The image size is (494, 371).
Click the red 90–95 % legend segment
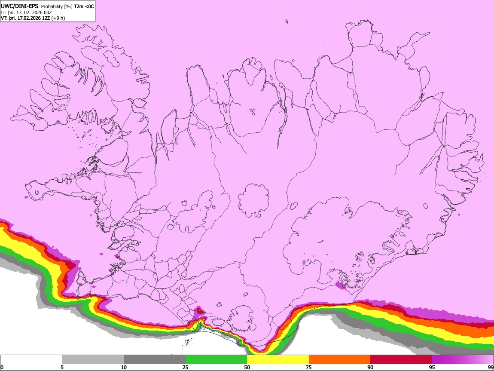point(401,360)
